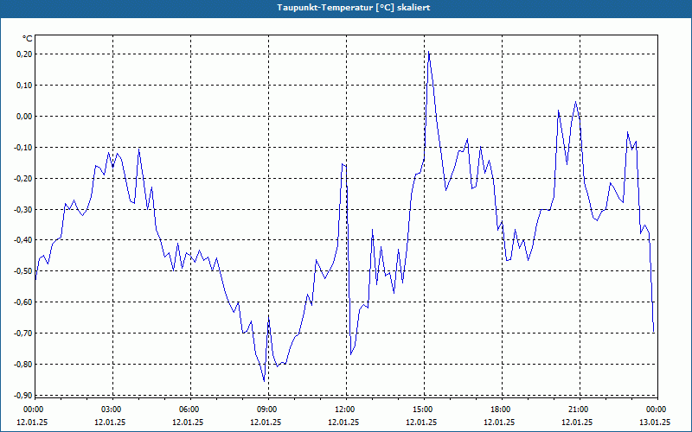Click the 0,20 y-axis label
The image size is (692, 432).
click(x=24, y=54)
